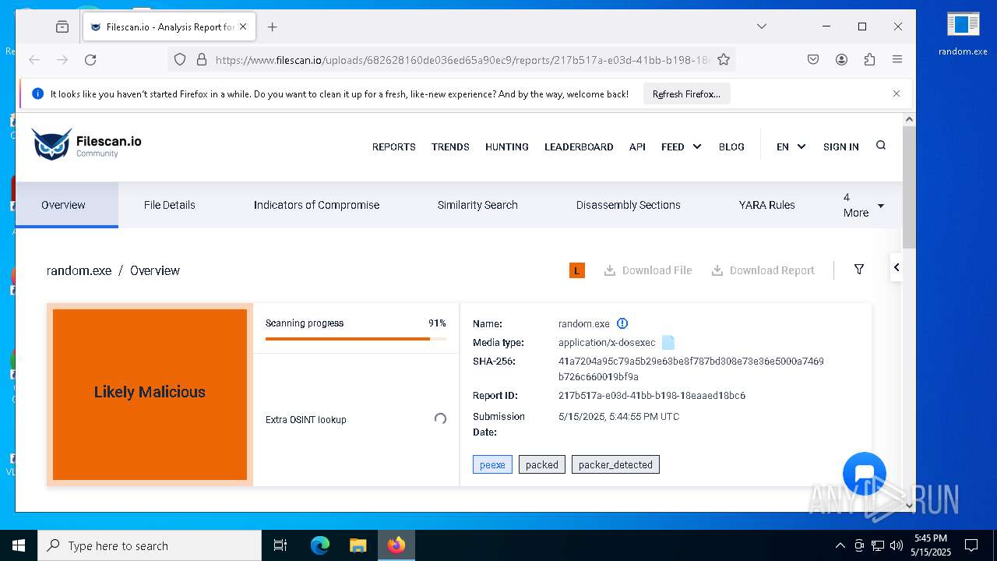Open HUNTING in the navigation
The height and width of the screenshot is (561, 997).
click(507, 146)
